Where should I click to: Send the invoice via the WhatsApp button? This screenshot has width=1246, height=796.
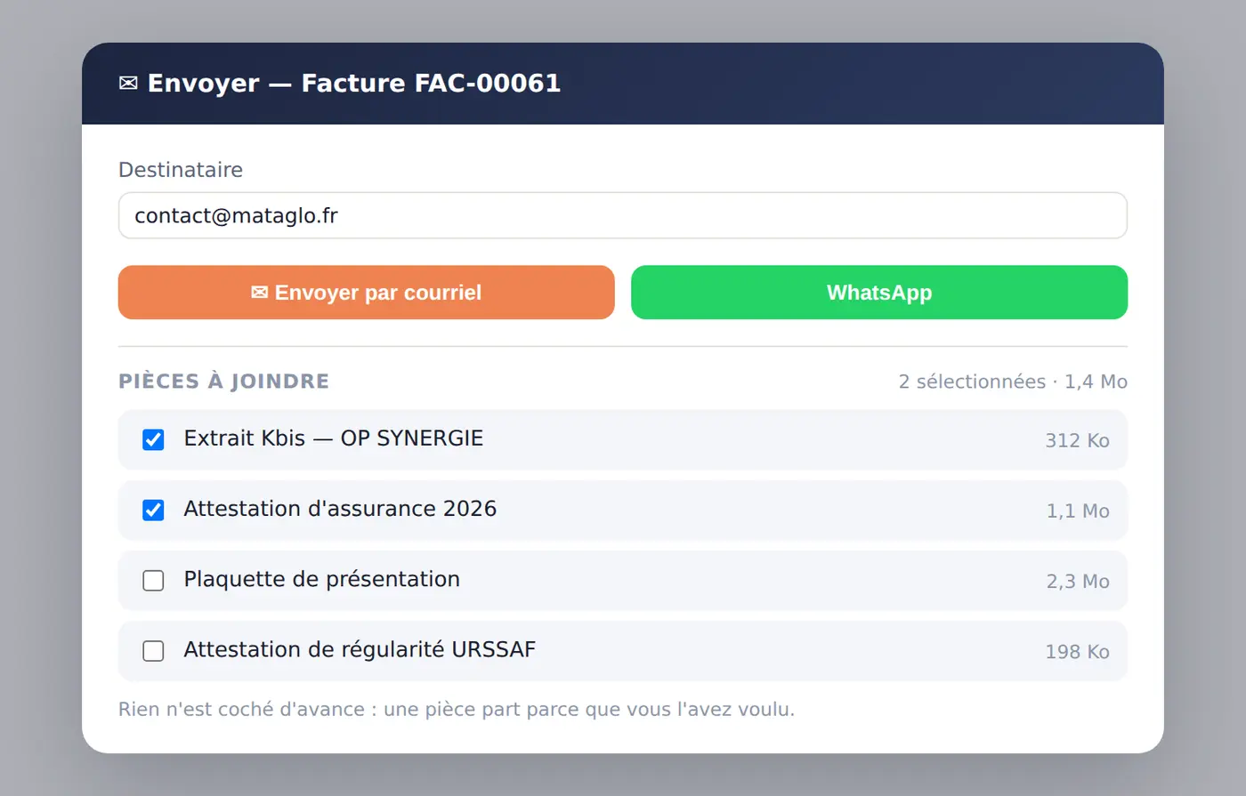click(x=879, y=293)
